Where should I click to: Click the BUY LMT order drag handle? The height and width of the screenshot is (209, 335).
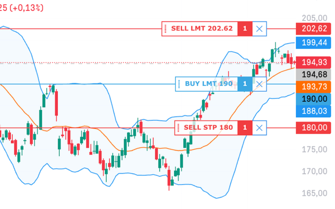point(179,84)
